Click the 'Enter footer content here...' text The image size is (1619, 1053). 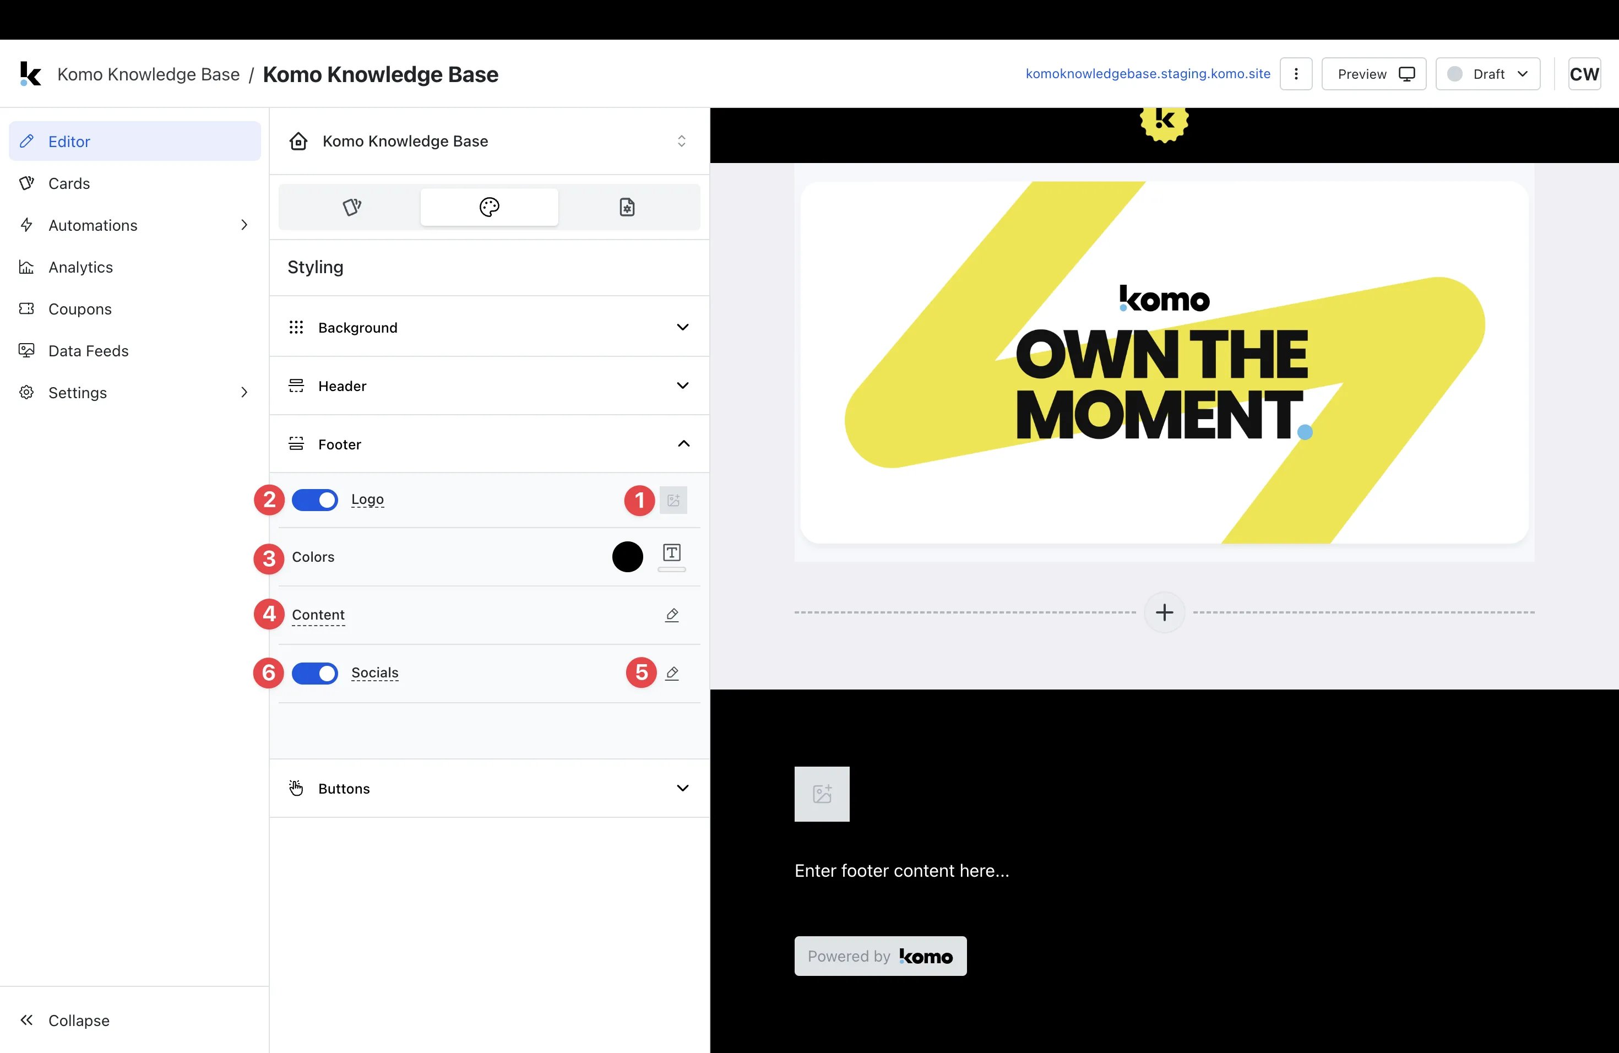point(902,871)
